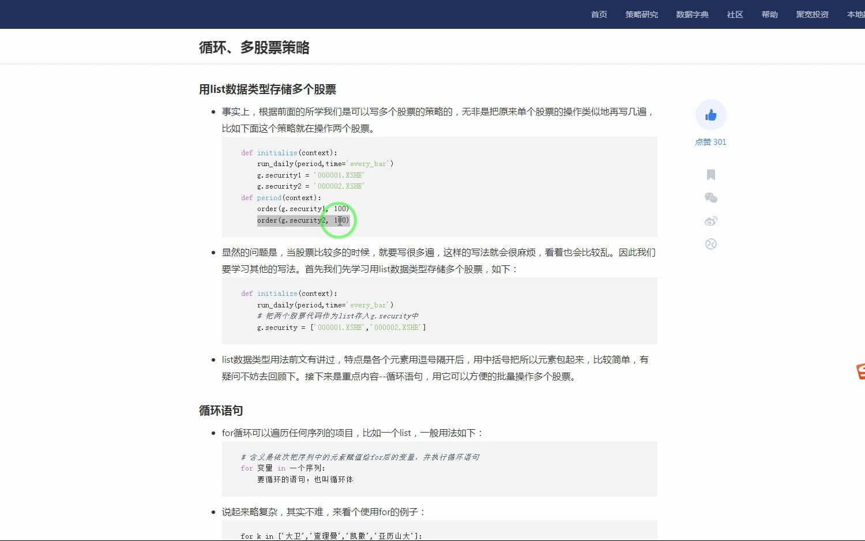Open the 帮助 nav menu
This screenshot has height=541, width=865.
pos(770,14)
